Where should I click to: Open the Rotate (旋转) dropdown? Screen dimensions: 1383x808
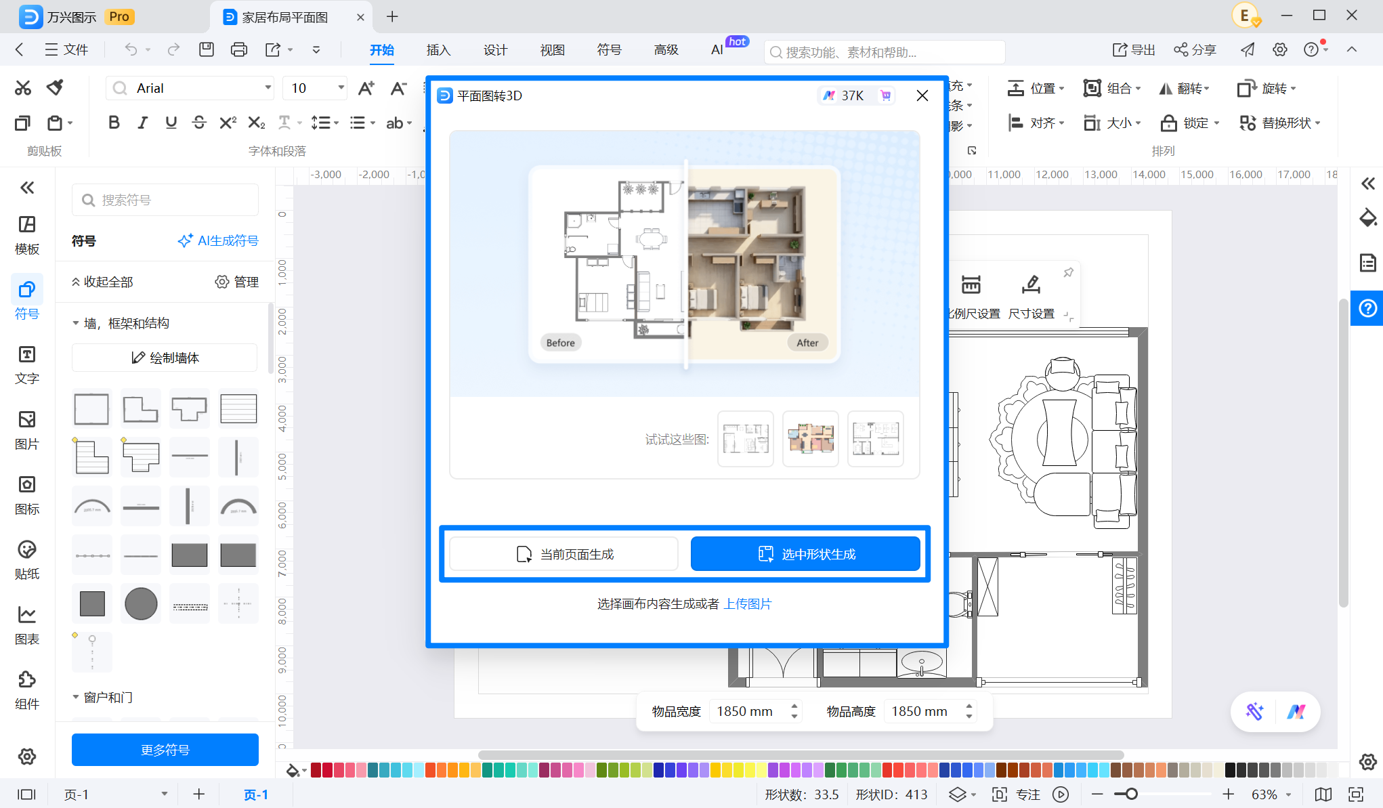(x=1267, y=88)
